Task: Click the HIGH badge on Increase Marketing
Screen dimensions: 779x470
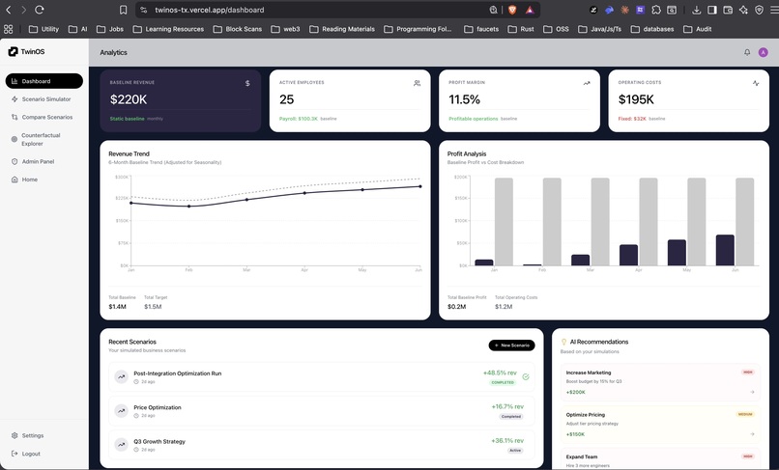Action: click(x=747, y=373)
